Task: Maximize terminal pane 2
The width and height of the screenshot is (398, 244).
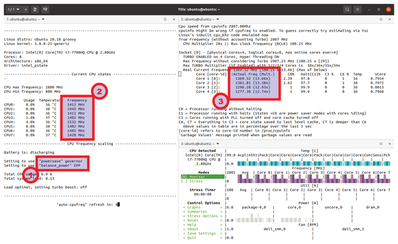Action: tap(381, 19)
